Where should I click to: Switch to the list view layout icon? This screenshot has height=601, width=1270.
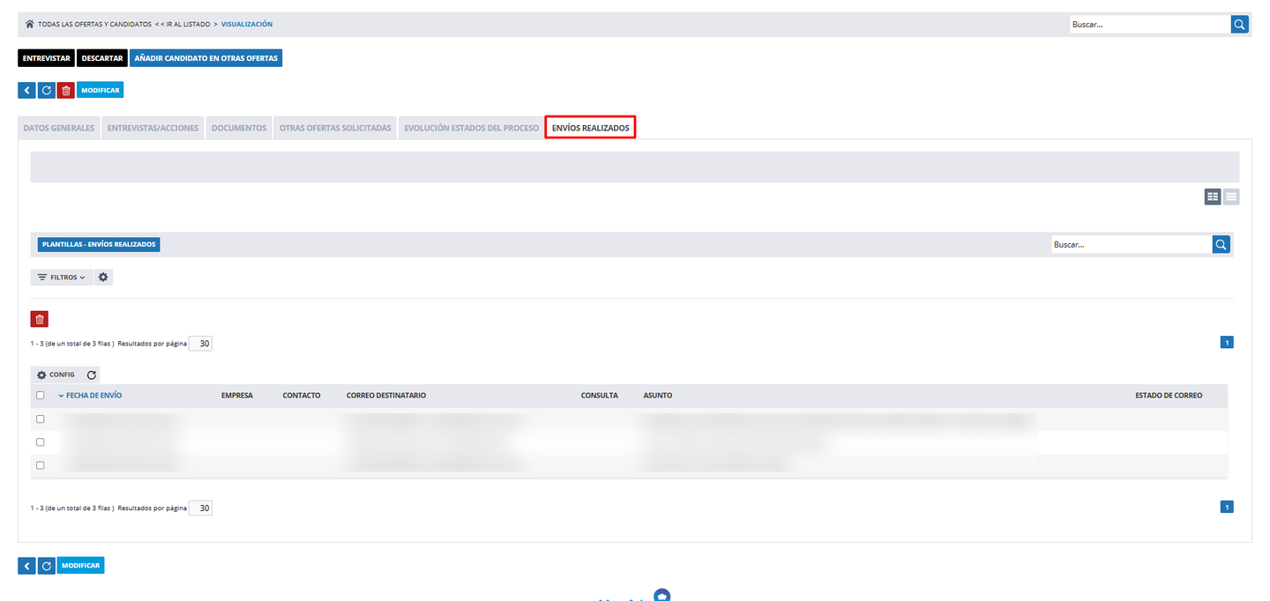coord(1231,197)
